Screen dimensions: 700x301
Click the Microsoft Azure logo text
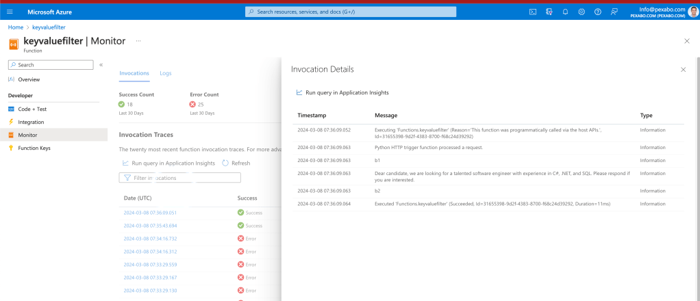[49, 12]
